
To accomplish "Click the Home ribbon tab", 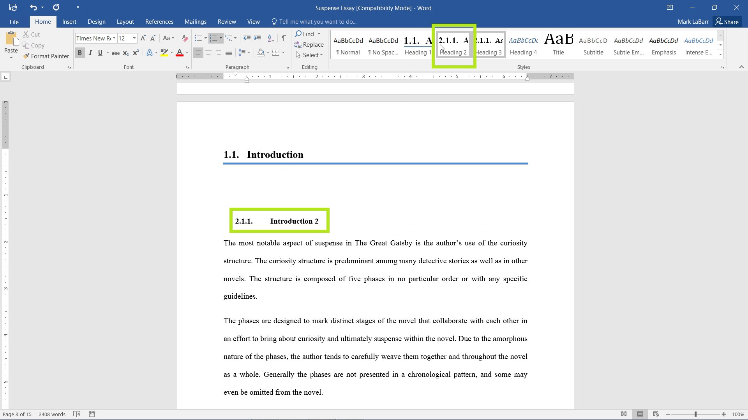I will (x=42, y=21).
